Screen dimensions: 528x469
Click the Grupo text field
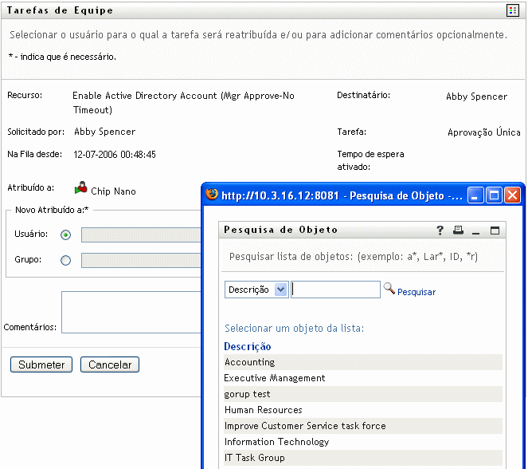coord(141,260)
